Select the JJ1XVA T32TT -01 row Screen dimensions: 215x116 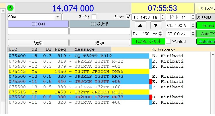[x=79, y=66]
